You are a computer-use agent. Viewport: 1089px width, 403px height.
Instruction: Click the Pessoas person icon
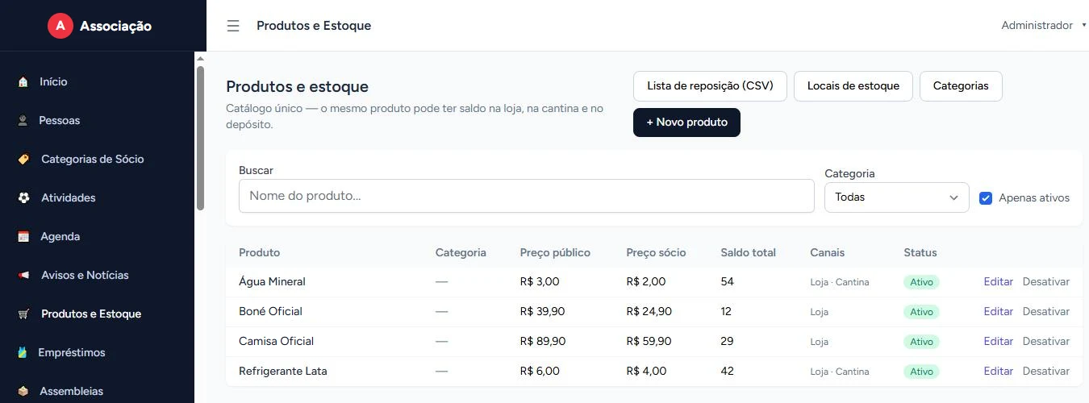[23, 121]
